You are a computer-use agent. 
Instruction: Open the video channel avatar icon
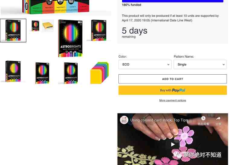click(124, 120)
